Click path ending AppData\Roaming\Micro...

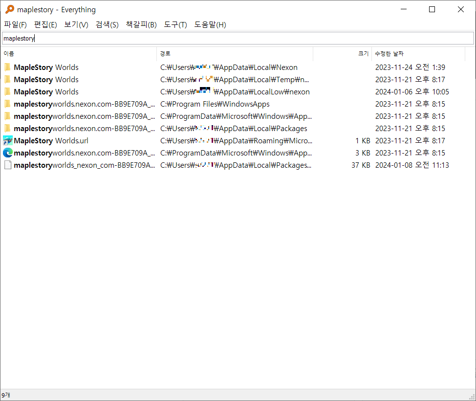tap(236, 141)
